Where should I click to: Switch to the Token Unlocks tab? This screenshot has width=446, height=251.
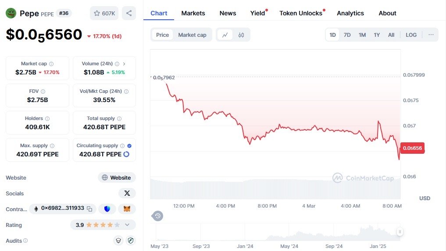(x=301, y=13)
